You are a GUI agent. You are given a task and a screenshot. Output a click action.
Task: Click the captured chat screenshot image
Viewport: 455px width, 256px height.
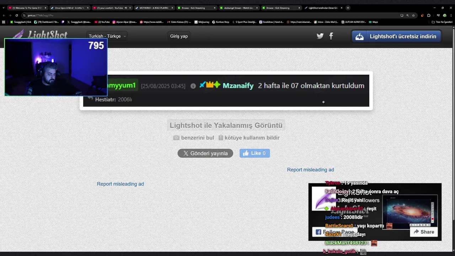226,91
